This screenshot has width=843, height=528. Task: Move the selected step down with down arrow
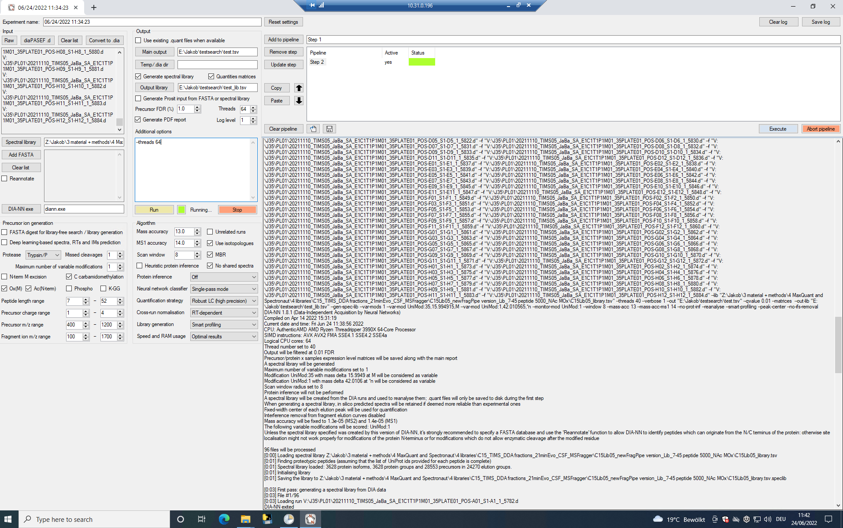coord(299,100)
